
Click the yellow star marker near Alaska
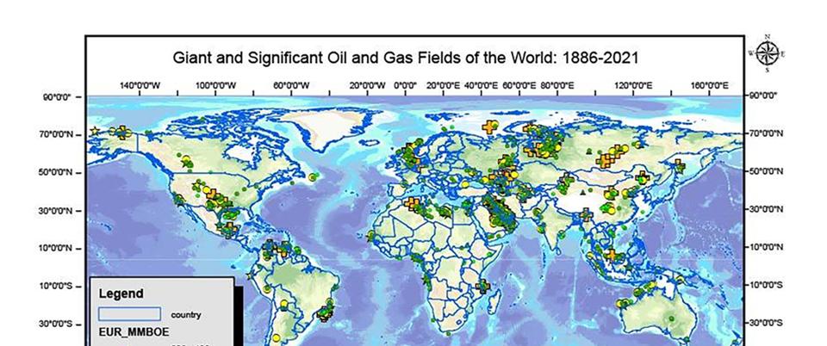[94, 131]
